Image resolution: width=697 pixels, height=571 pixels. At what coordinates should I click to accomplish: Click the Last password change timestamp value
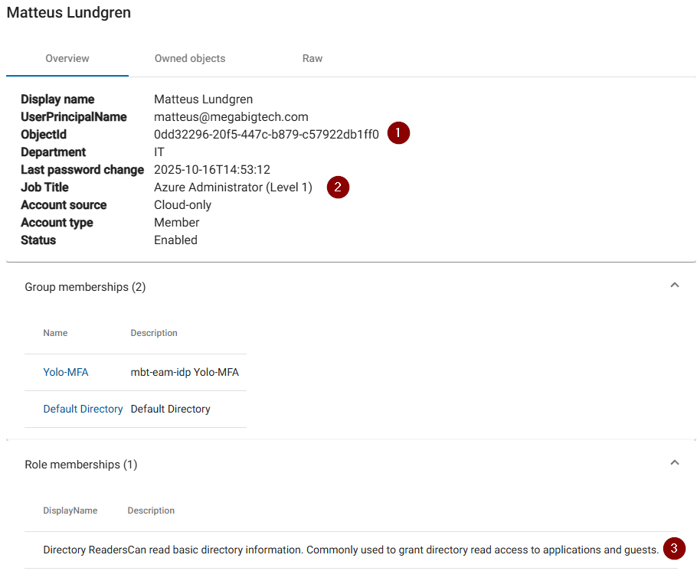[x=212, y=170]
